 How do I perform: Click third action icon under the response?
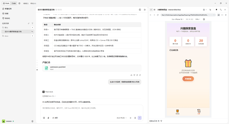point(137,75)
